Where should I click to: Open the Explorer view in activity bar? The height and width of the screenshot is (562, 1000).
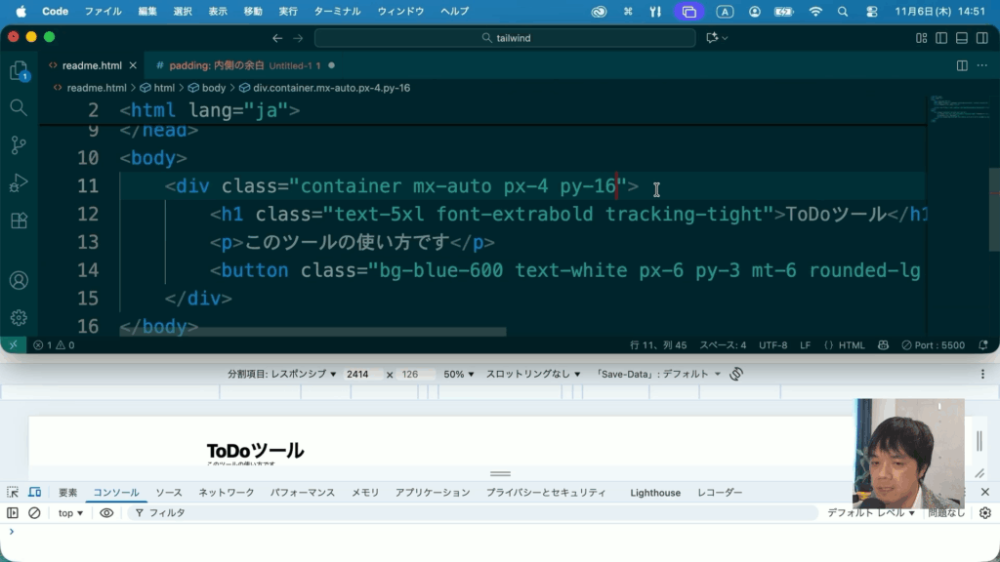(x=19, y=71)
